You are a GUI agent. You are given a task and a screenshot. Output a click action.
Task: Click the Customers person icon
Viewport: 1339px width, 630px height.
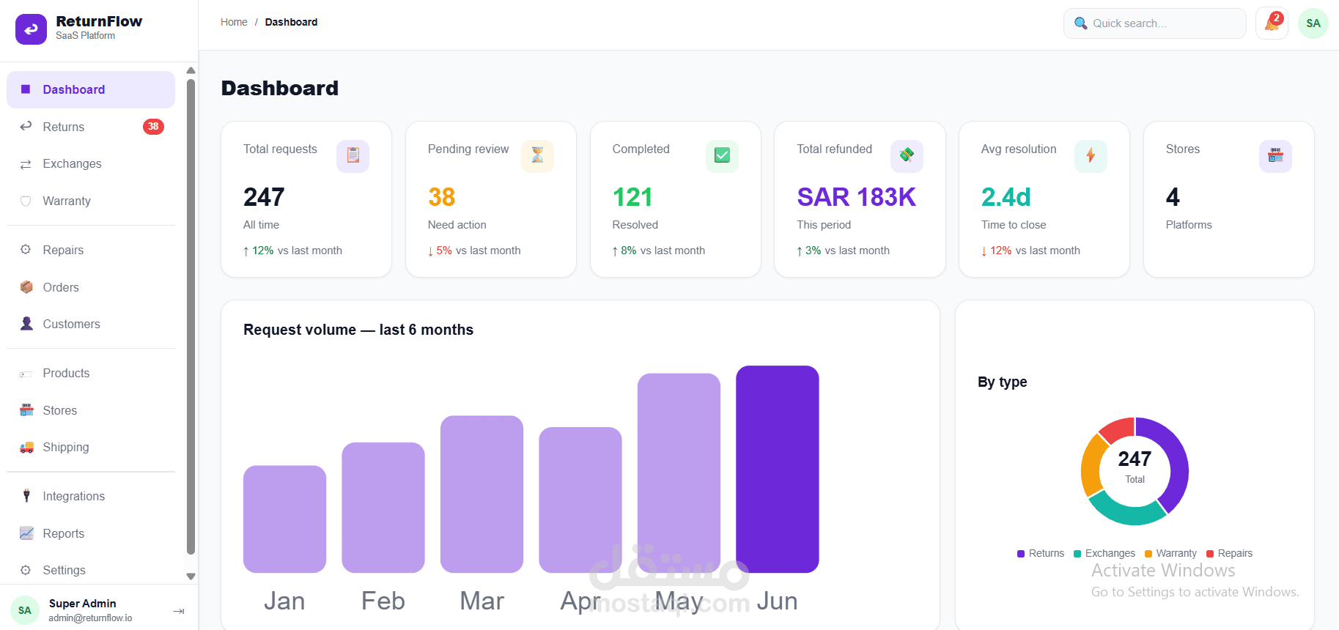(26, 324)
